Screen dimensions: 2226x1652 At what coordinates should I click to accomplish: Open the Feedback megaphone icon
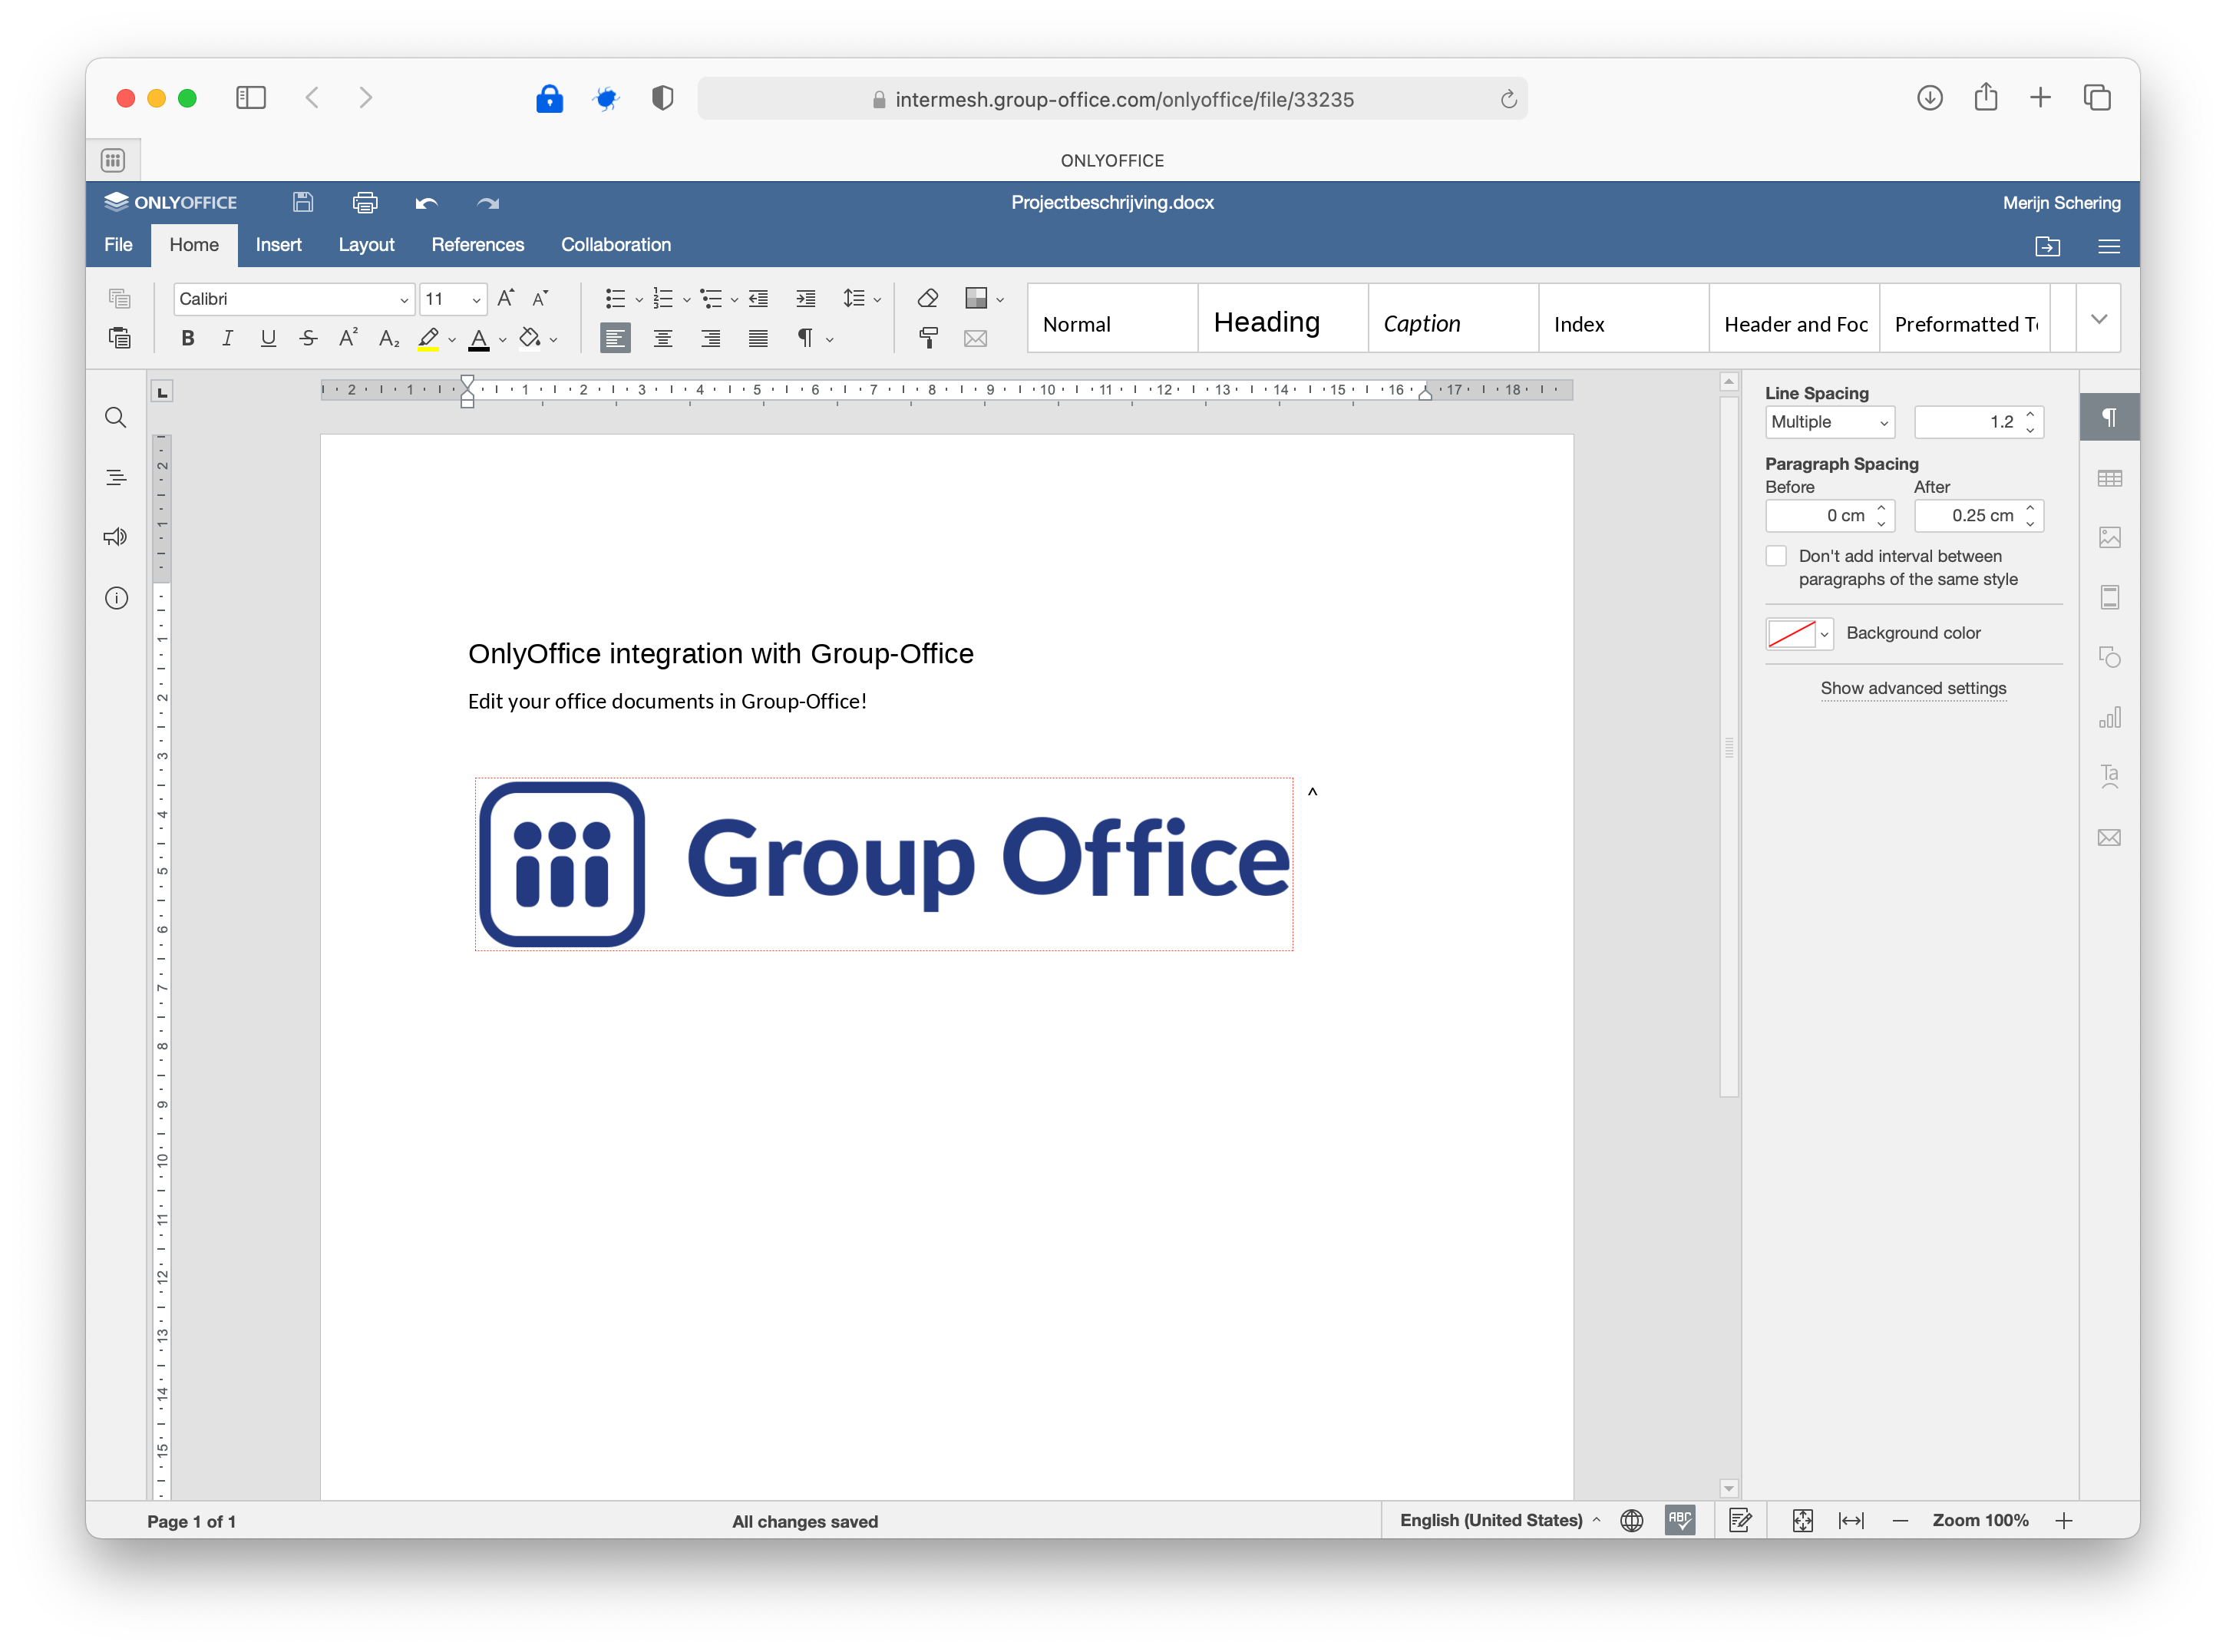[116, 537]
